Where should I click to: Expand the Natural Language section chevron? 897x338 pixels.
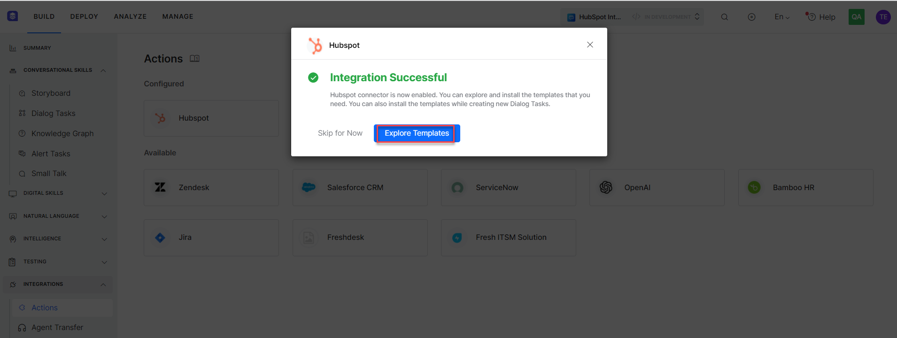pos(104,216)
